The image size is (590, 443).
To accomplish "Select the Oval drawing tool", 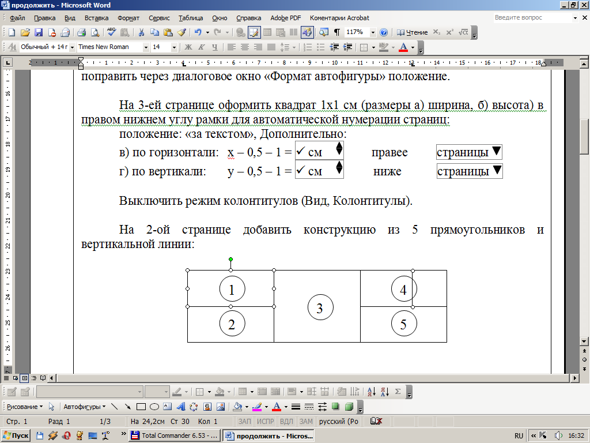I will 154,407.
